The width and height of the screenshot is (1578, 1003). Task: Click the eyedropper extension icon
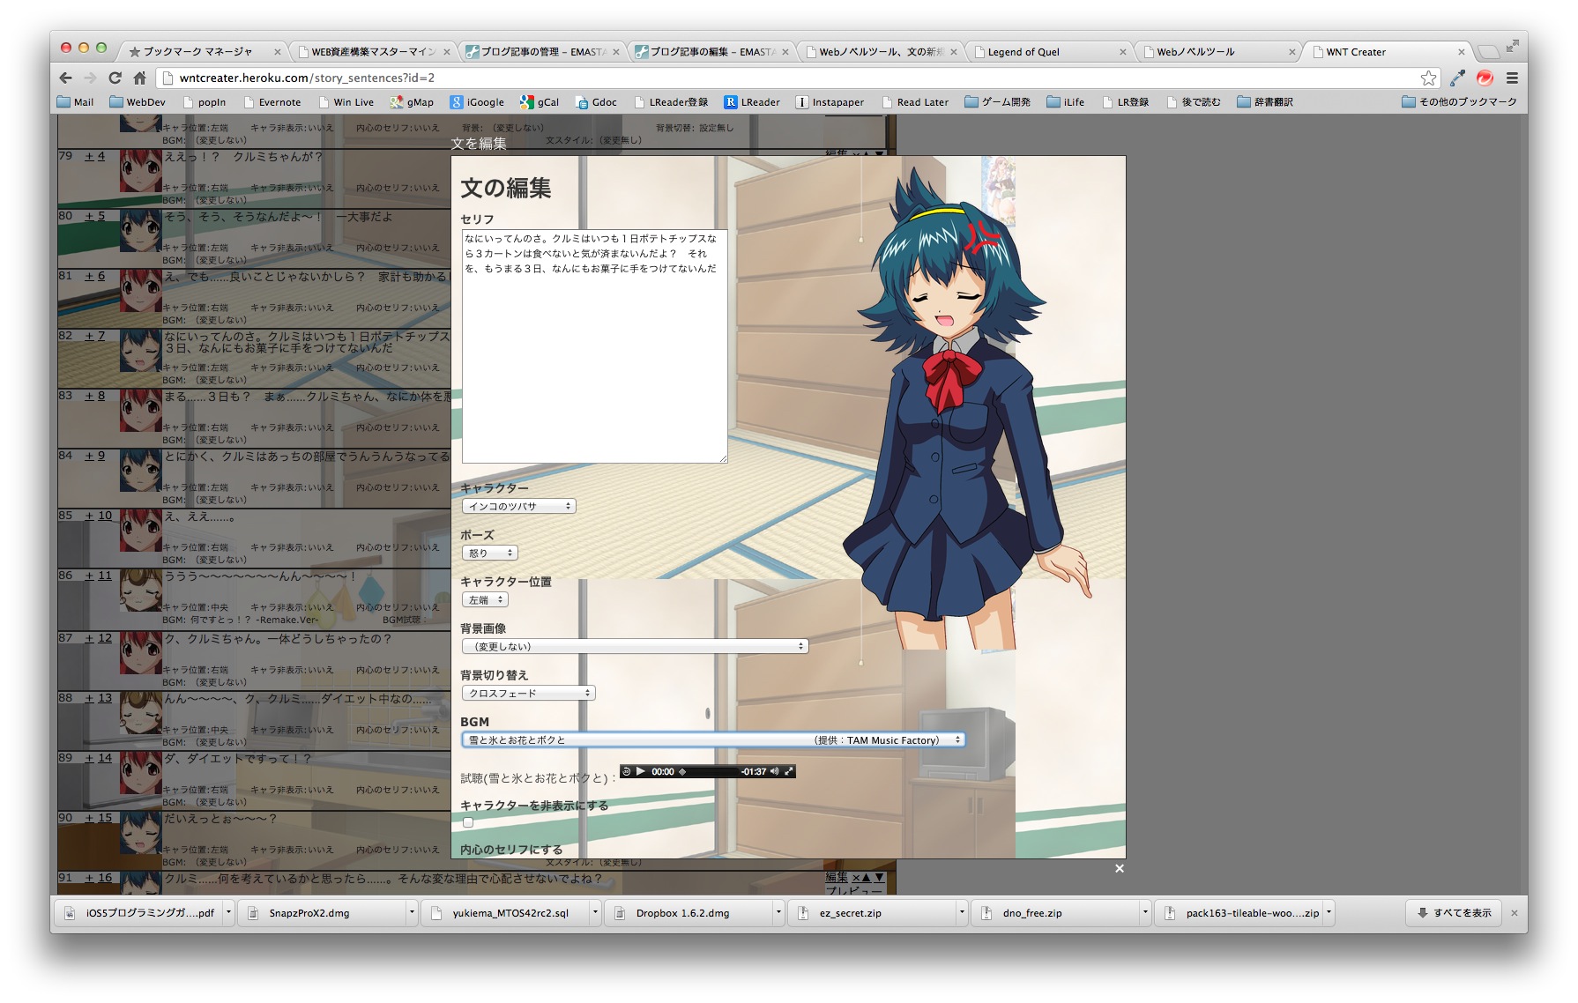1457,78
